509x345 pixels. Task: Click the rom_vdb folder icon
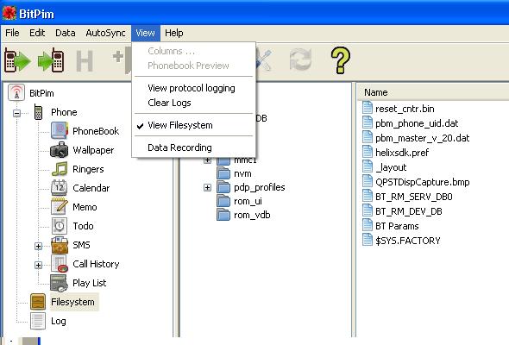coord(223,215)
